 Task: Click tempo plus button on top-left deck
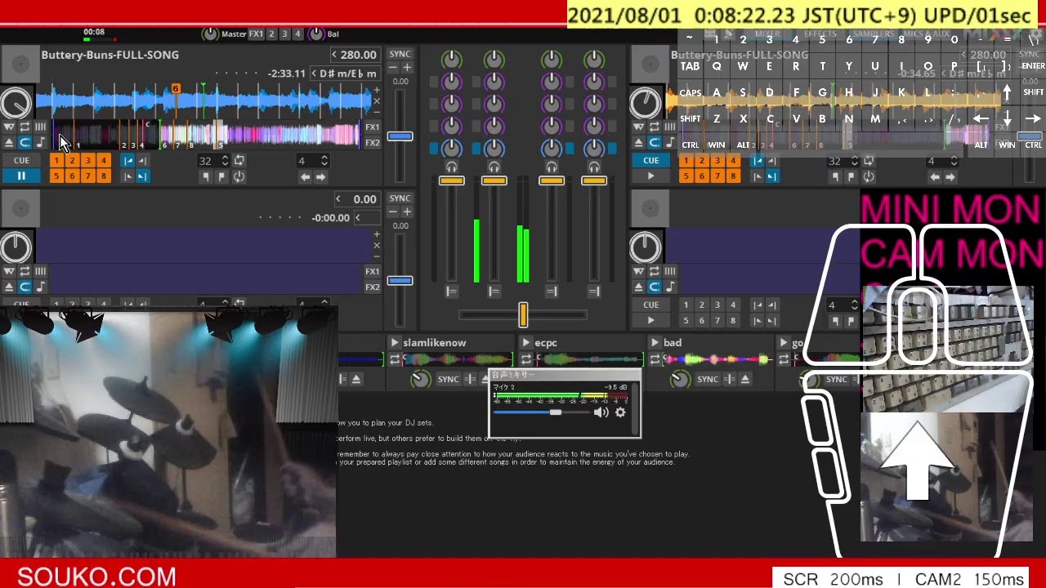click(408, 68)
